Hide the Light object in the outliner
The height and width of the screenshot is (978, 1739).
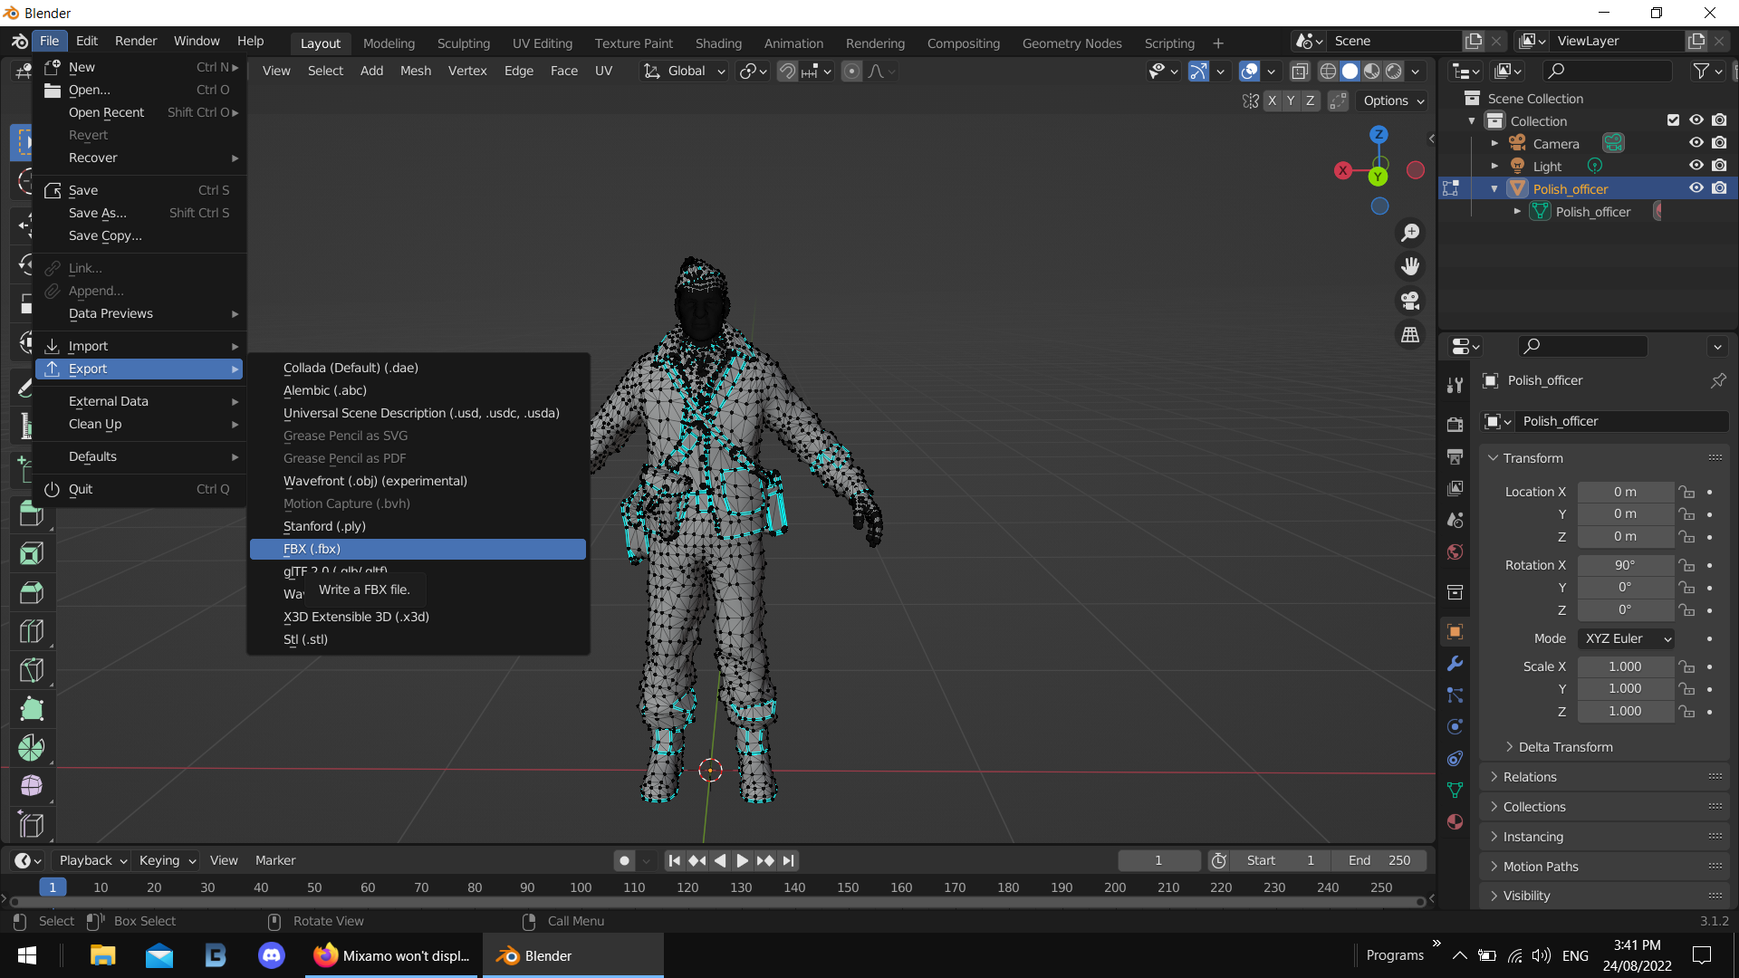[x=1696, y=165]
